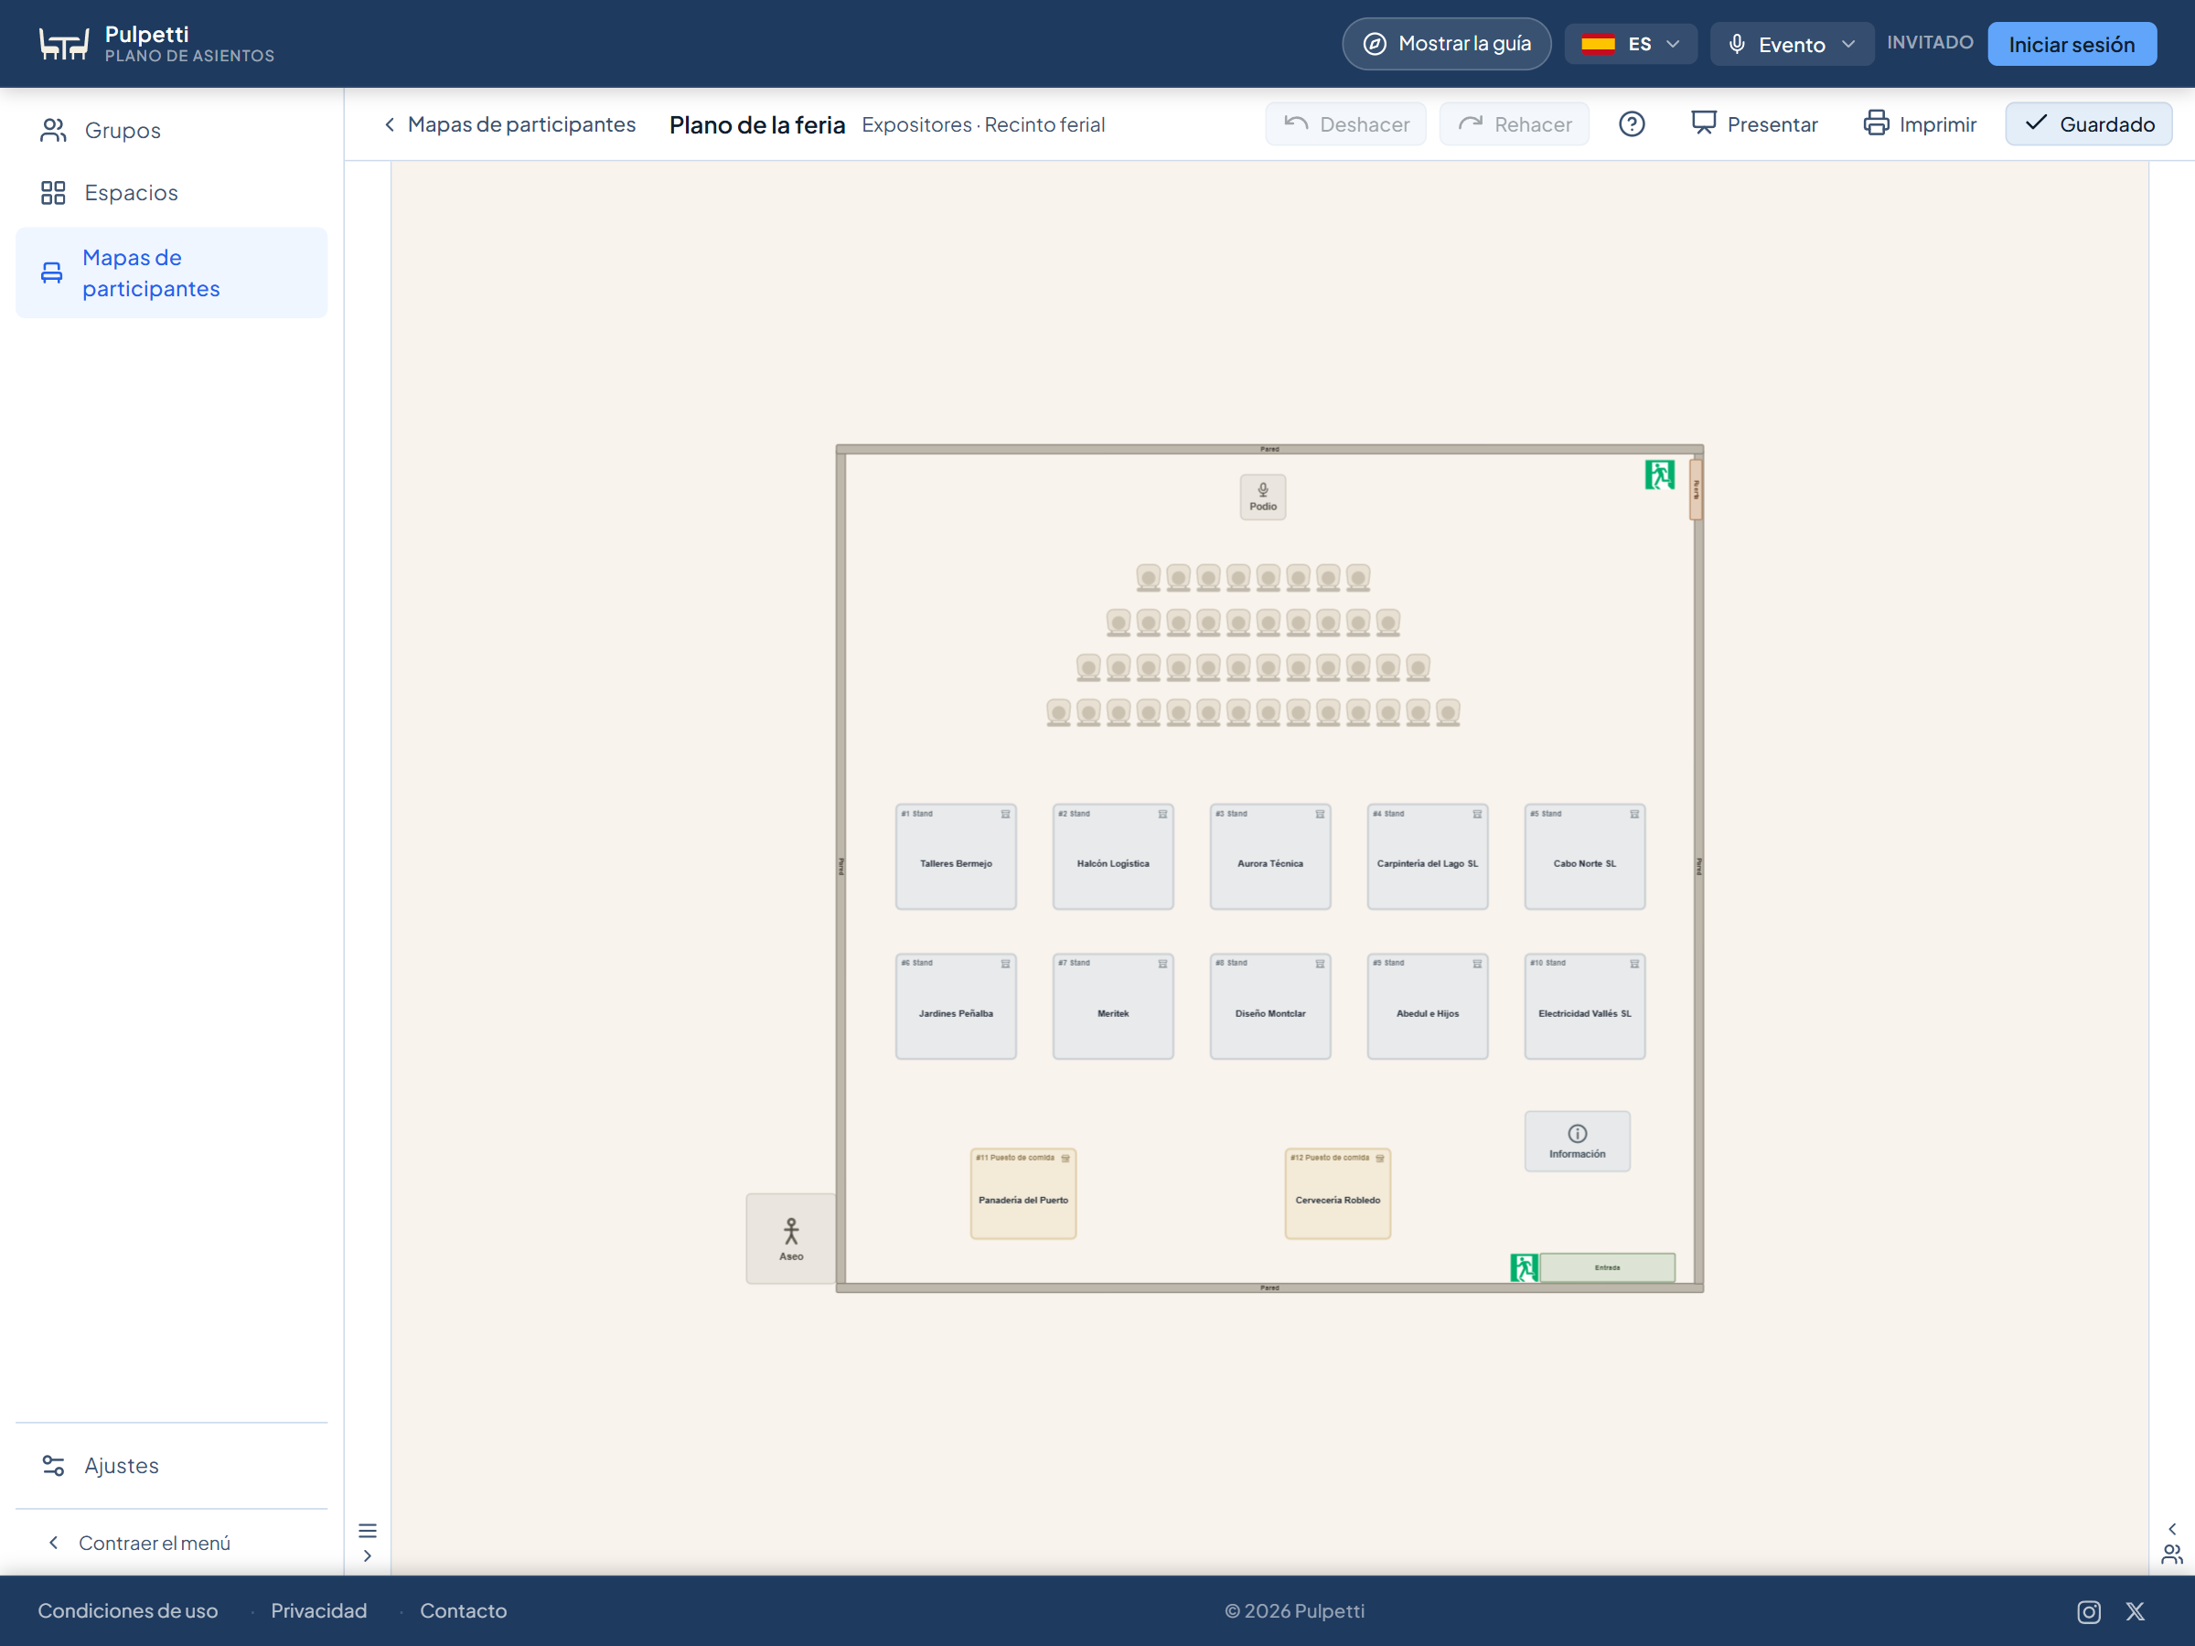The height and width of the screenshot is (1646, 2195).
Task: Click the Instagram icon in footer
Action: coord(2089,1611)
